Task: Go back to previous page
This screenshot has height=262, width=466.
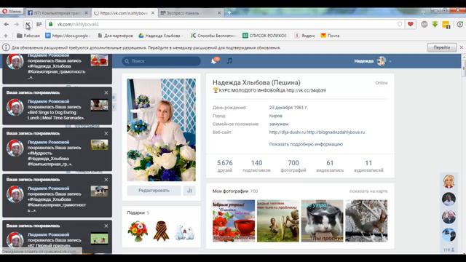Action: point(7,24)
